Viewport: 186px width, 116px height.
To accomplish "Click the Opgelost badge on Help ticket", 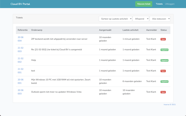I will tap(164, 60).
